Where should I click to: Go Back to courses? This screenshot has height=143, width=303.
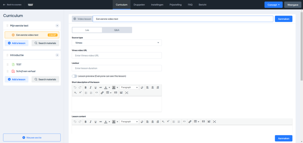click(12, 5)
